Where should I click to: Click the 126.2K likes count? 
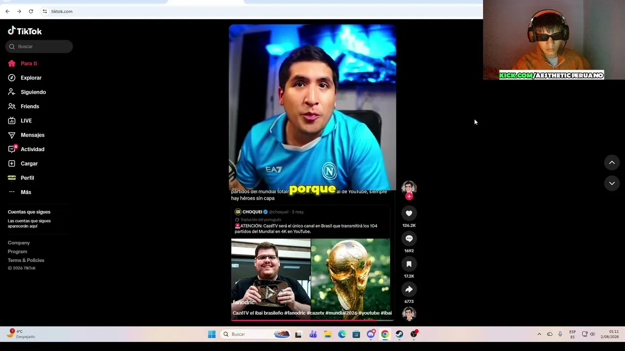409,226
